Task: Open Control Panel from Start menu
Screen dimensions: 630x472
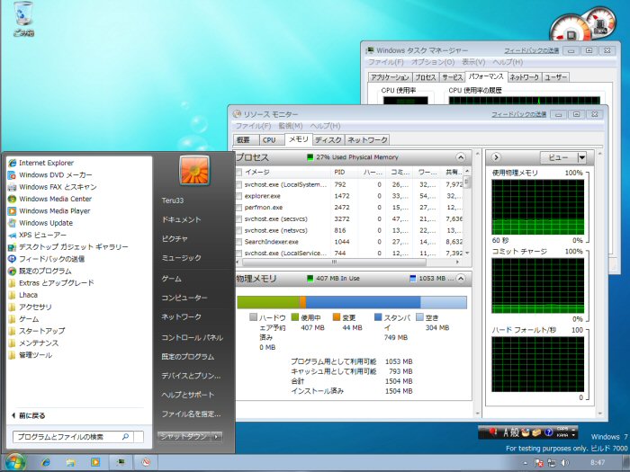Action: (x=192, y=338)
